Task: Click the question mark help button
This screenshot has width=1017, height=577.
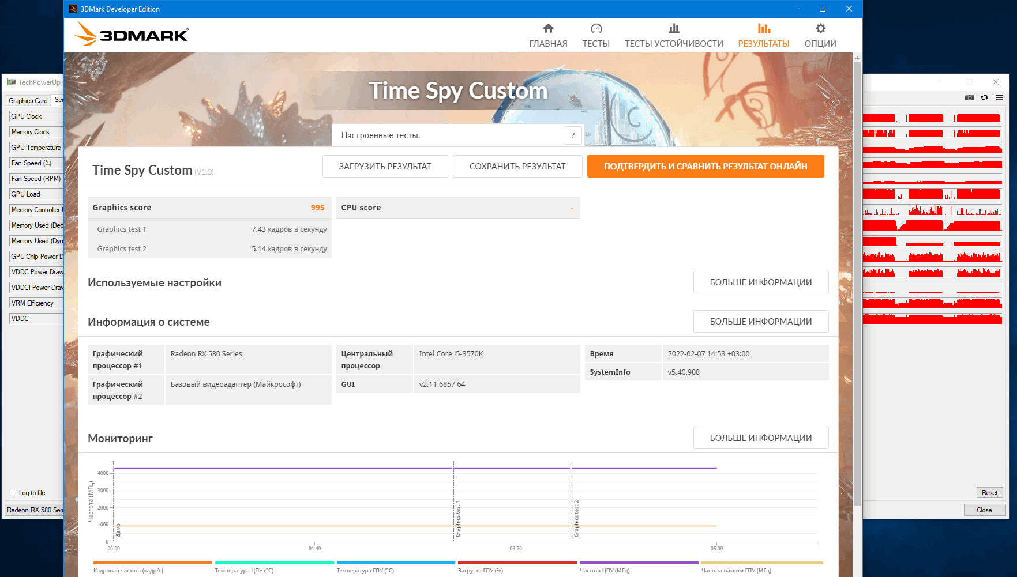Action: [x=573, y=135]
